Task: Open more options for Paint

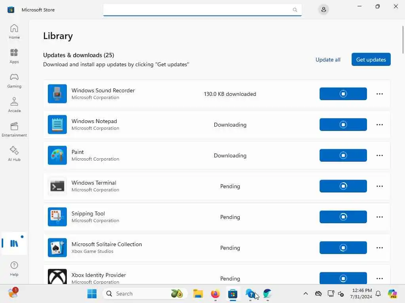Action: point(379,155)
